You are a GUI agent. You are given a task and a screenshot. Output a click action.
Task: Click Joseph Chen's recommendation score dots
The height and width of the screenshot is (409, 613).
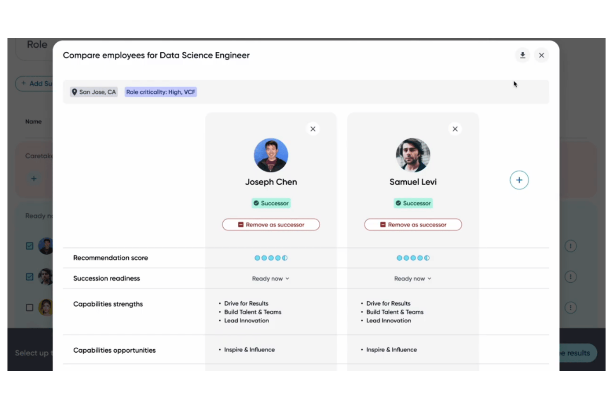pos(271,258)
